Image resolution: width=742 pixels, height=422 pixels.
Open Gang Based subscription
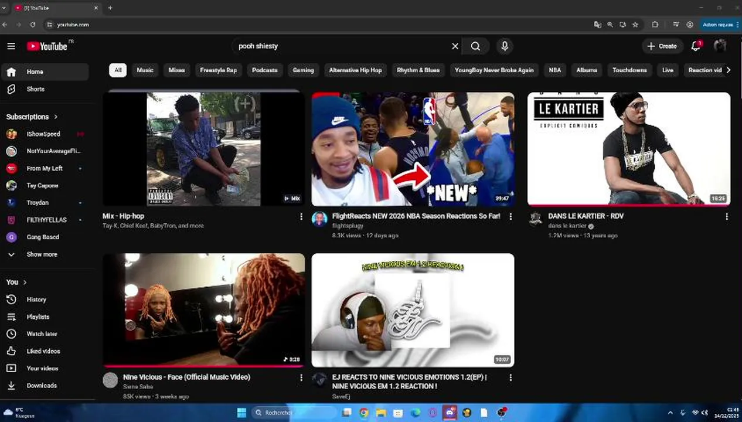pos(45,237)
